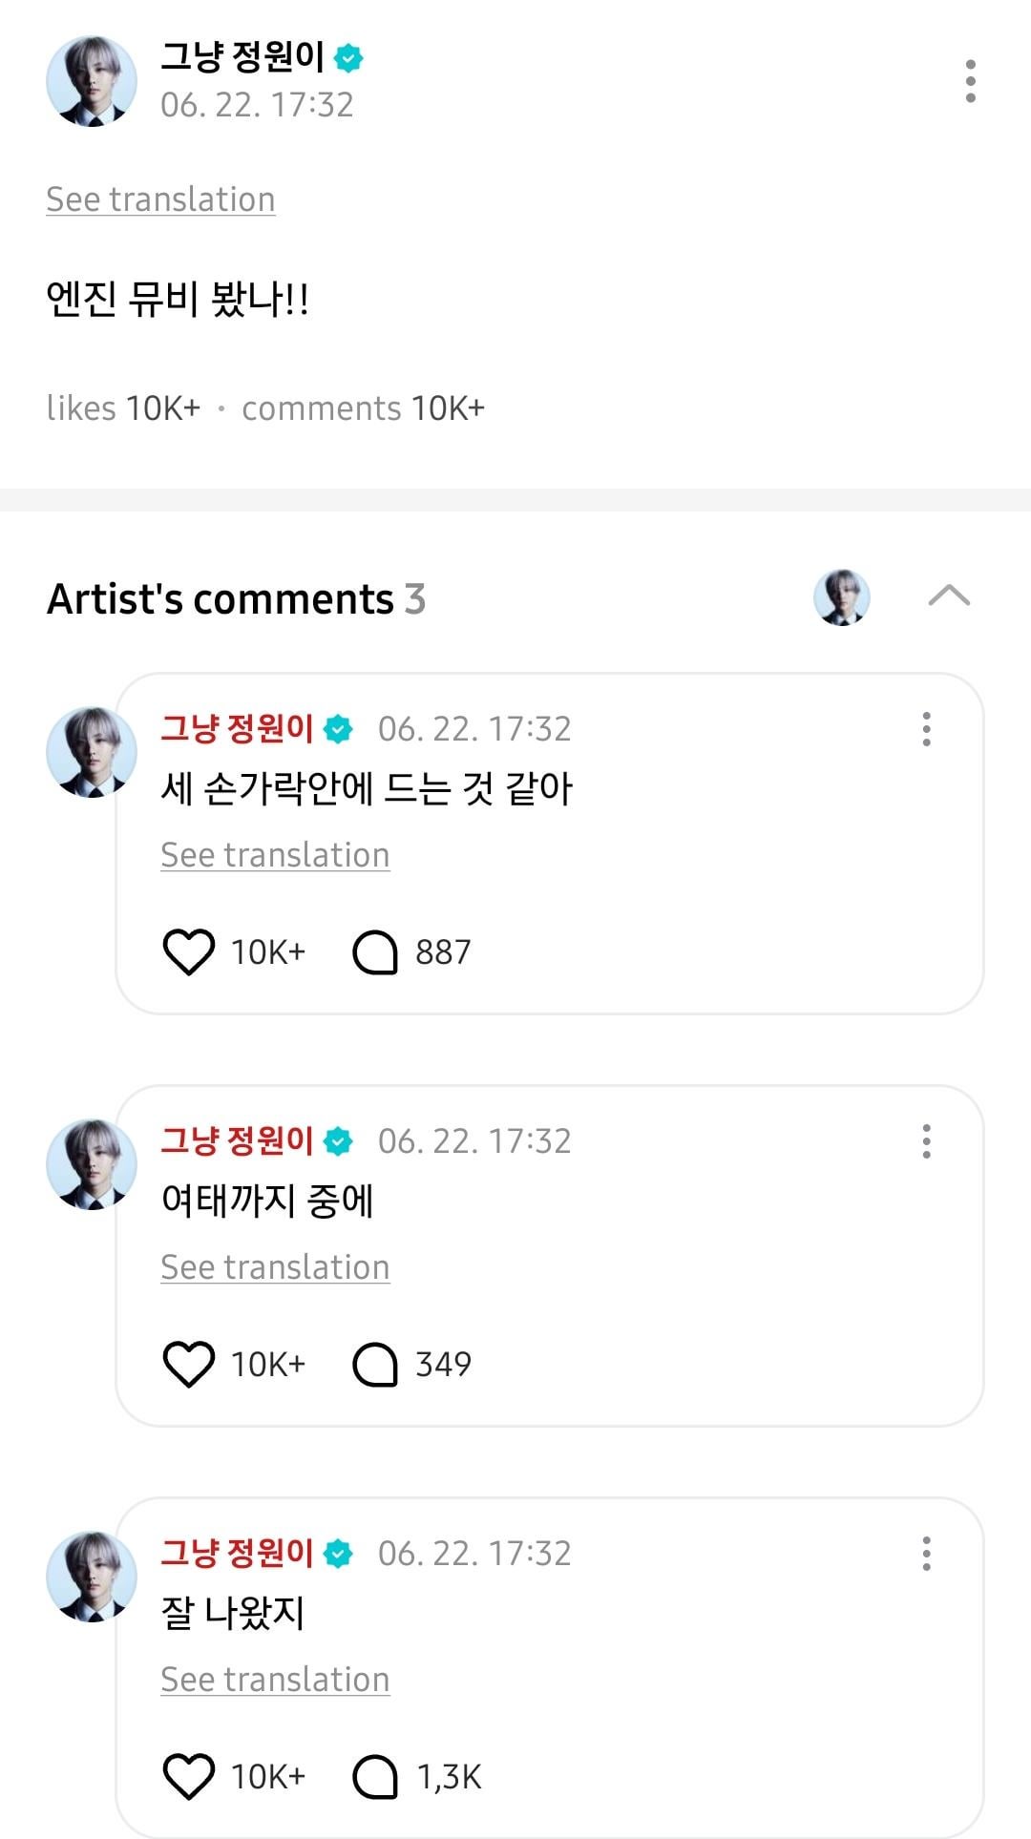Image resolution: width=1031 pixels, height=1839 pixels.
Task: Tap the avatar next to the '잘 나왔지' comment
Action: point(92,1577)
